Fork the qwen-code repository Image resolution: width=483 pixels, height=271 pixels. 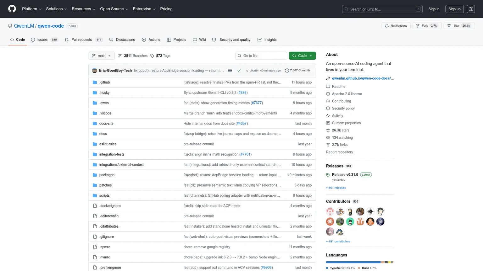click(427, 26)
